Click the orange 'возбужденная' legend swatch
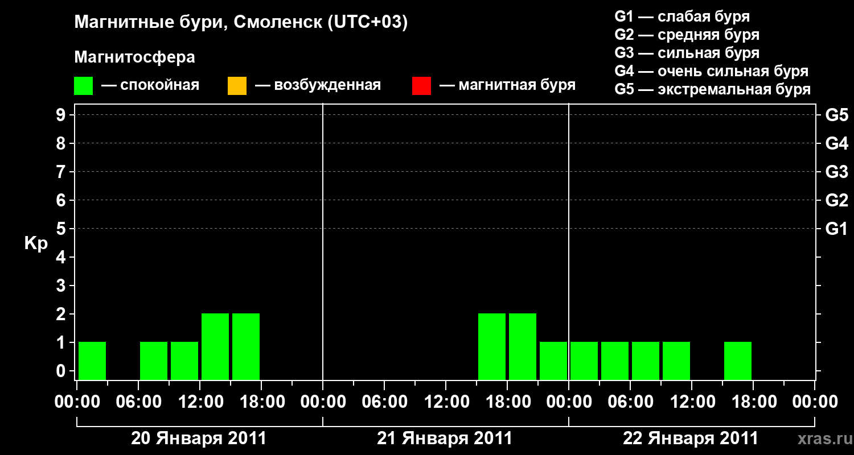854x455 pixels. [237, 86]
